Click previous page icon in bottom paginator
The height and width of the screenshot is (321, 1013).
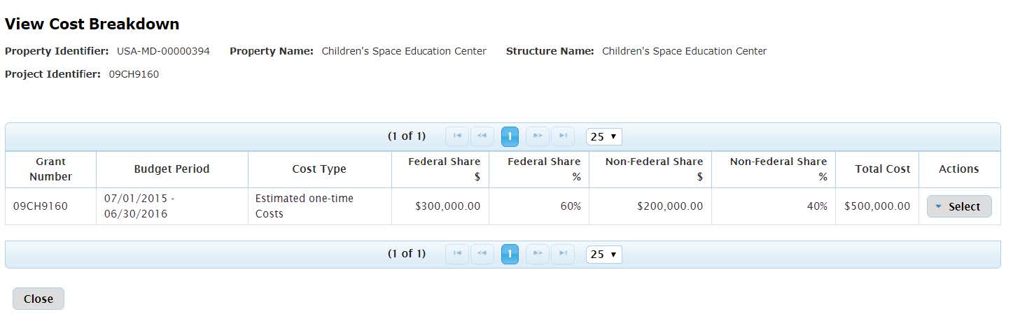coord(482,254)
